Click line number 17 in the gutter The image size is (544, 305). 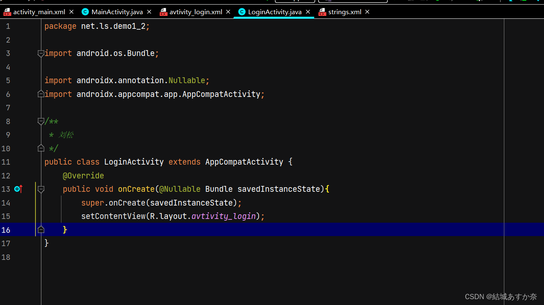pyautogui.click(x=6, y=243)
